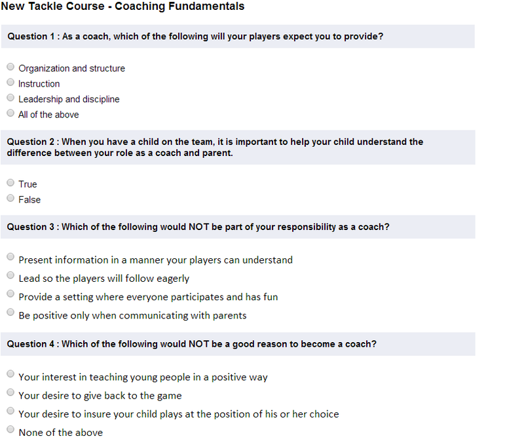This screenshot has width=524, height=447.
Task: Pick 'Be positive only when communicating with parents'
Action: [10, 312]
